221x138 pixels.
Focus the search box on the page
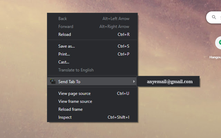click(218, 17)
